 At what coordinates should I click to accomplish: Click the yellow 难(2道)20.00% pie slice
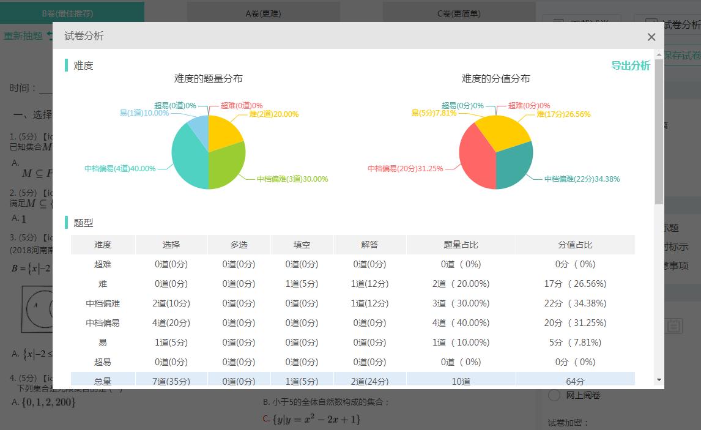click(x=223, y=132)
